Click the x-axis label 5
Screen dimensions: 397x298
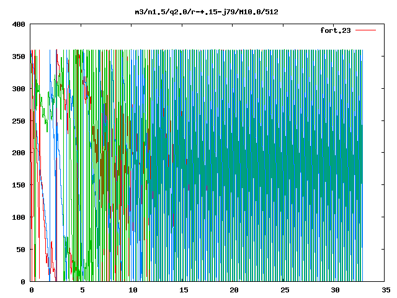click(83, 290)
